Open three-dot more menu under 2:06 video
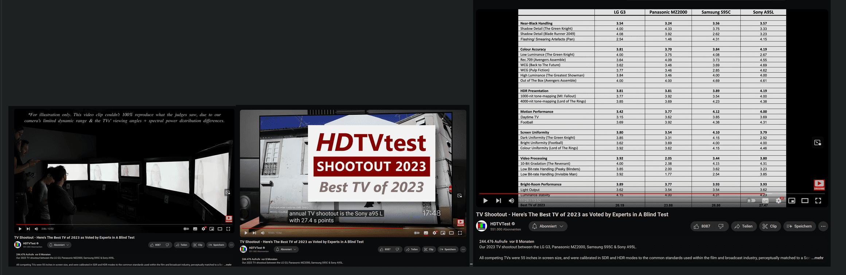846x275 pixels. coord(231,245)
